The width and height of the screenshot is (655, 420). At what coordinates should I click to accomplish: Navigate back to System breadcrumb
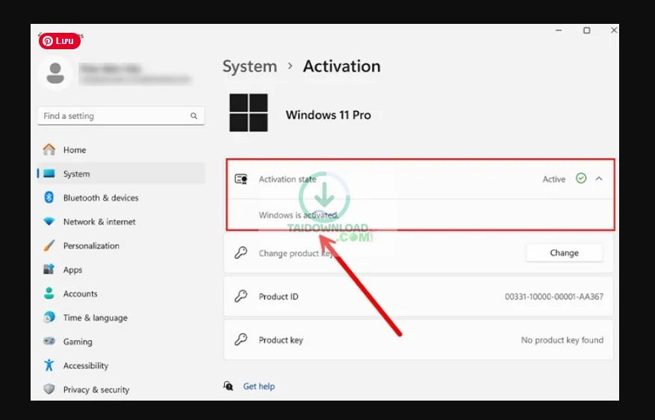tap(249, 66)
